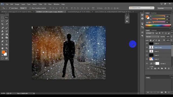Open the File menu
The width and height of the screenshot is (173, 97).
(x=7, y=4)
